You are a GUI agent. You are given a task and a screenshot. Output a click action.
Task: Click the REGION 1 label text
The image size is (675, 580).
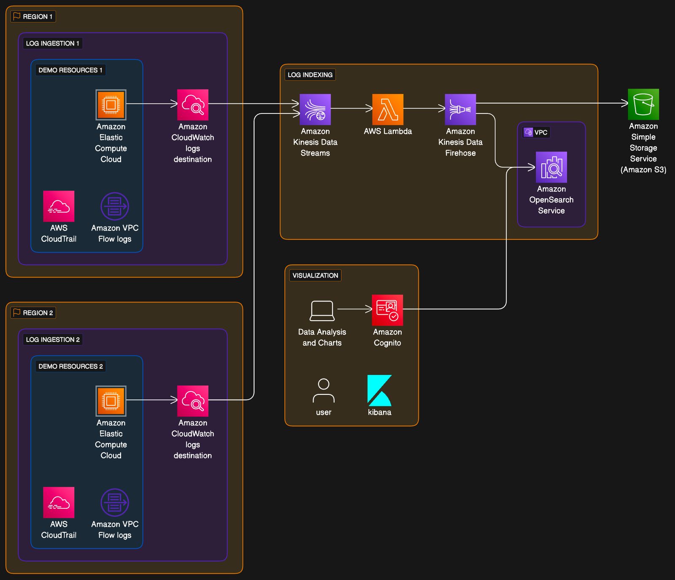pos(38,16)
